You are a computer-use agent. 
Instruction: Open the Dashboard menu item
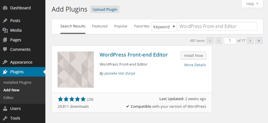coord(23,8)
